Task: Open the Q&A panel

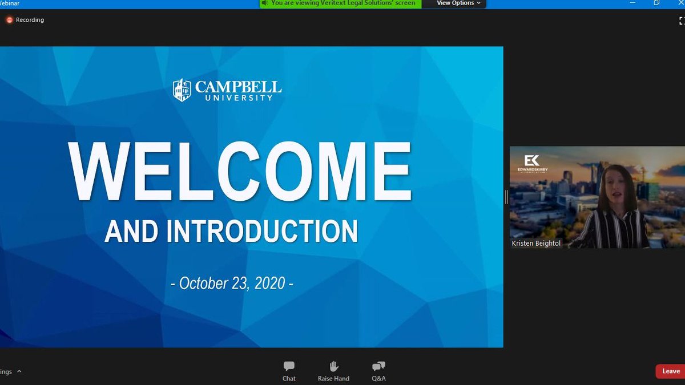Action: tap(378, 371)
